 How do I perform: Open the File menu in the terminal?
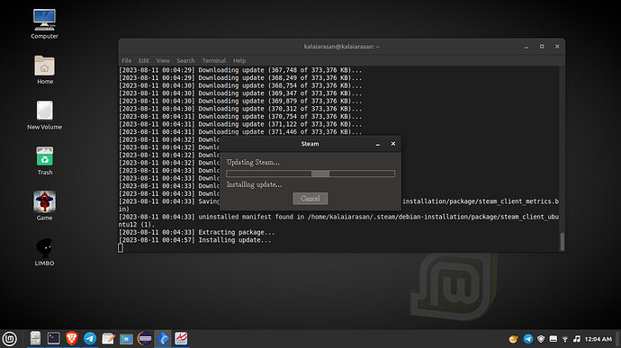127,60
